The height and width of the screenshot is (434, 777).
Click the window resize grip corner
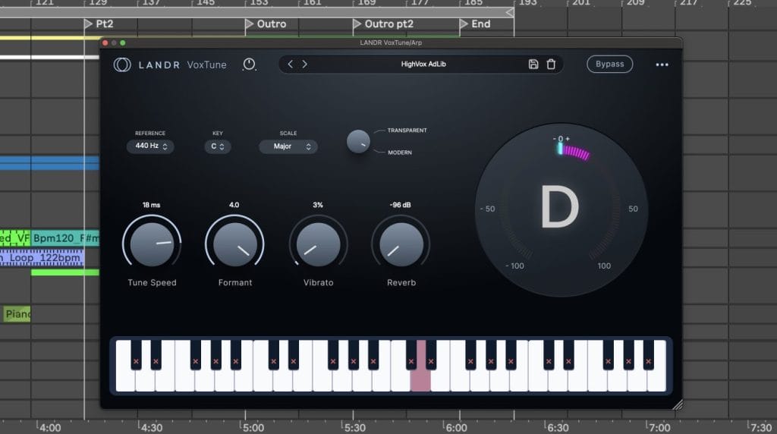tap(676, 404)
